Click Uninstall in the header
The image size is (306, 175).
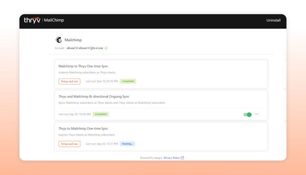273,20
